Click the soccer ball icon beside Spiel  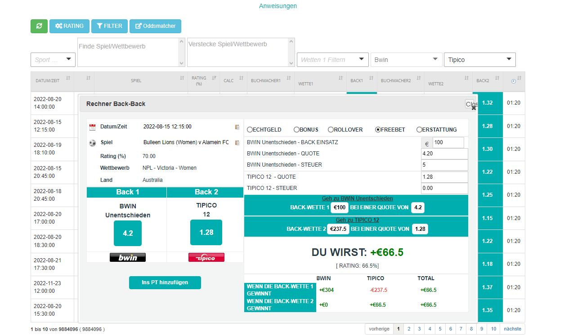pyautogui.click(x=93, y=143)
